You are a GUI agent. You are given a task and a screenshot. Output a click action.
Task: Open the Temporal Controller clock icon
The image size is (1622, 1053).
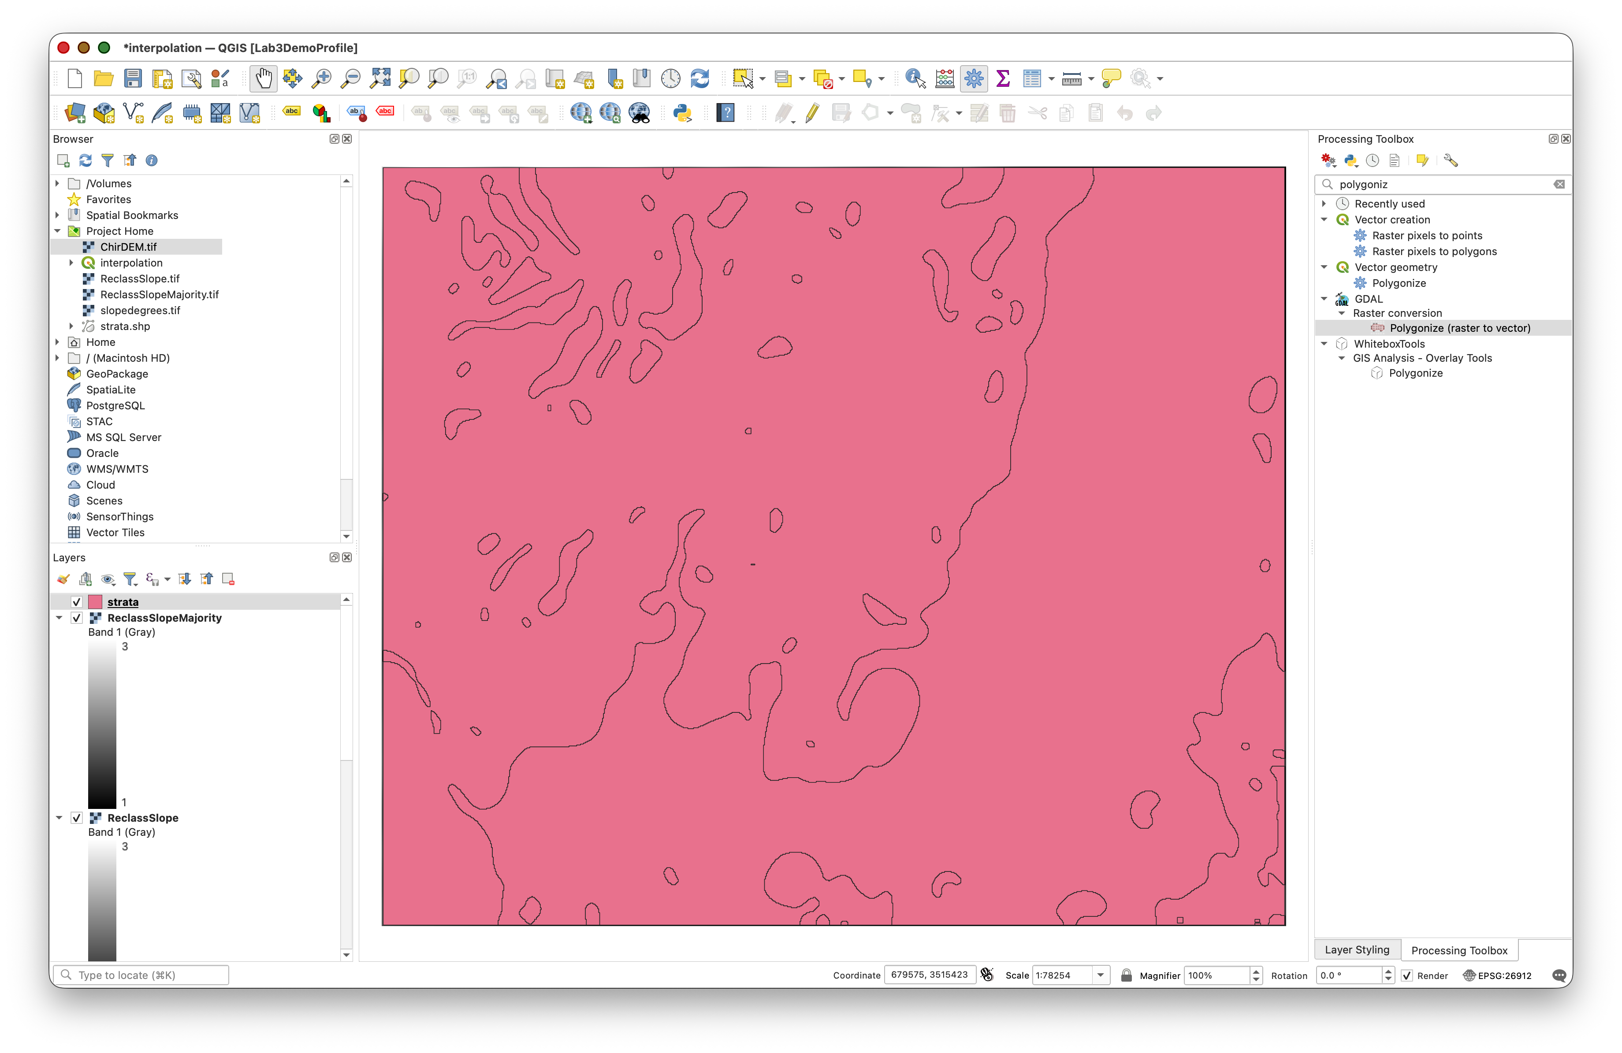[670, 79]
